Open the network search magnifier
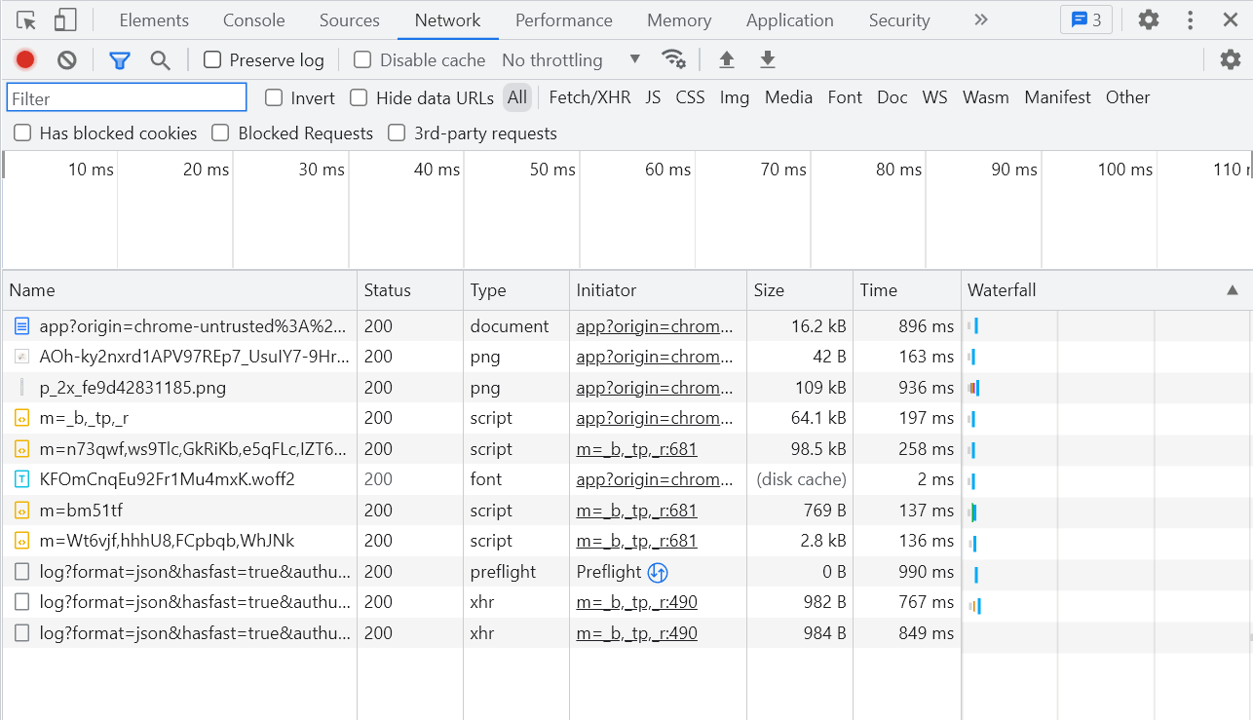This screenshot has width=1253, height=720. coord(161,60)
